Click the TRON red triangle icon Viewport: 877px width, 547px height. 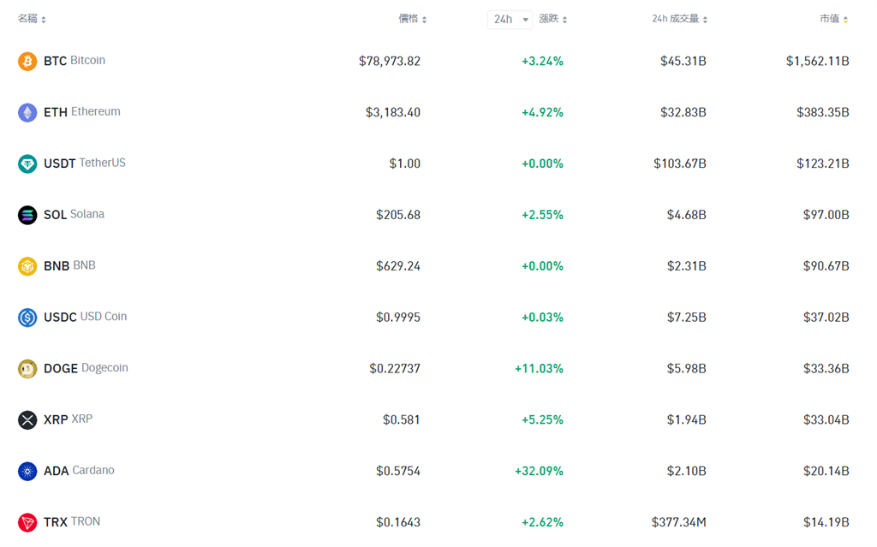[x=27, y=522]
